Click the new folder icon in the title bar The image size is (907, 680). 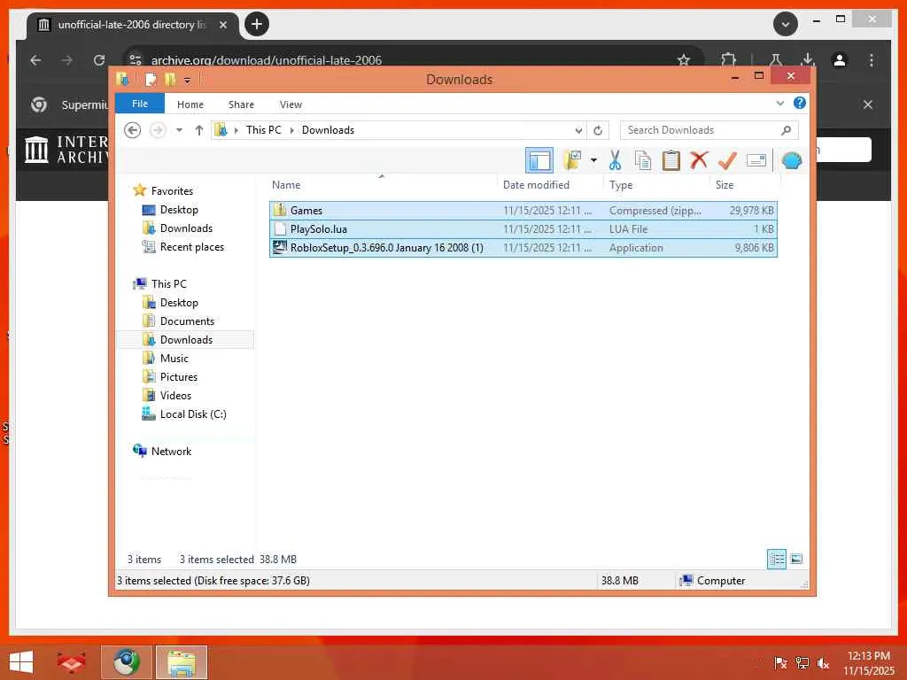point(170,80)
